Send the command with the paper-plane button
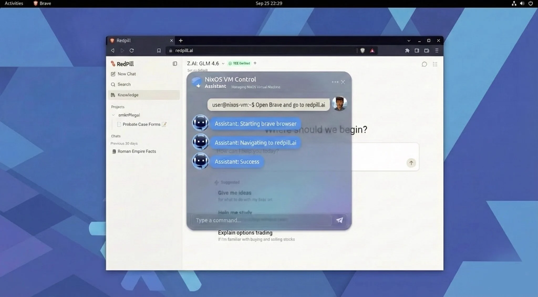 pos(339,220)
